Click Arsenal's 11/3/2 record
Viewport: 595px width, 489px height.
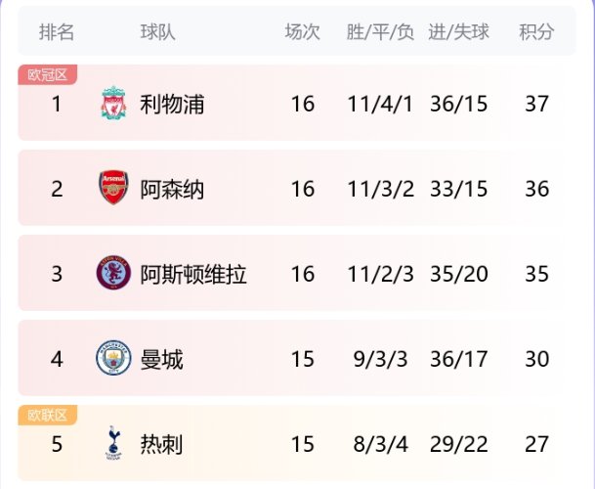pyautogui.click(x=380, y=189)
